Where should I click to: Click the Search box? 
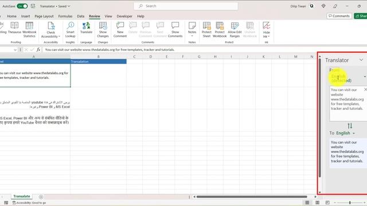[186, 6]
